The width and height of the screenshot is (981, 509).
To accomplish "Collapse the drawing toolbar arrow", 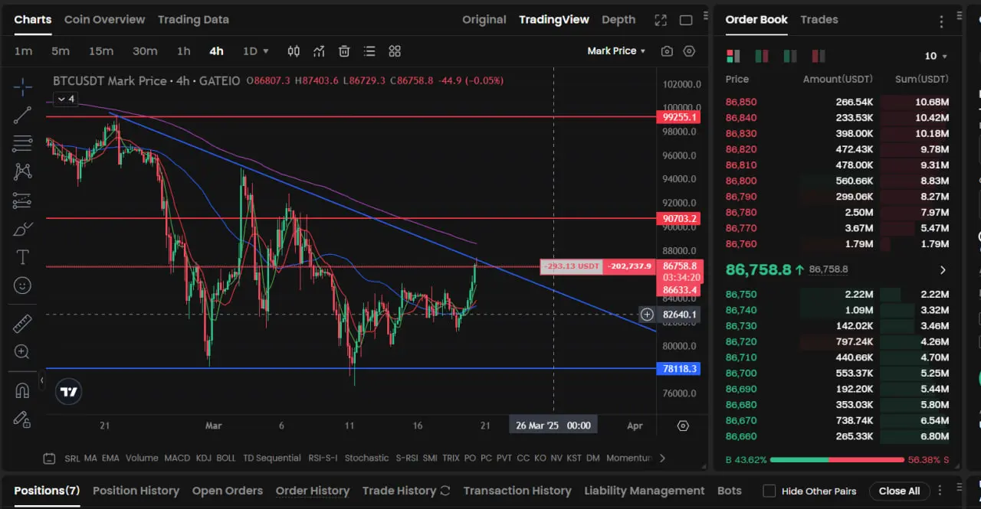I will [43, 380].
